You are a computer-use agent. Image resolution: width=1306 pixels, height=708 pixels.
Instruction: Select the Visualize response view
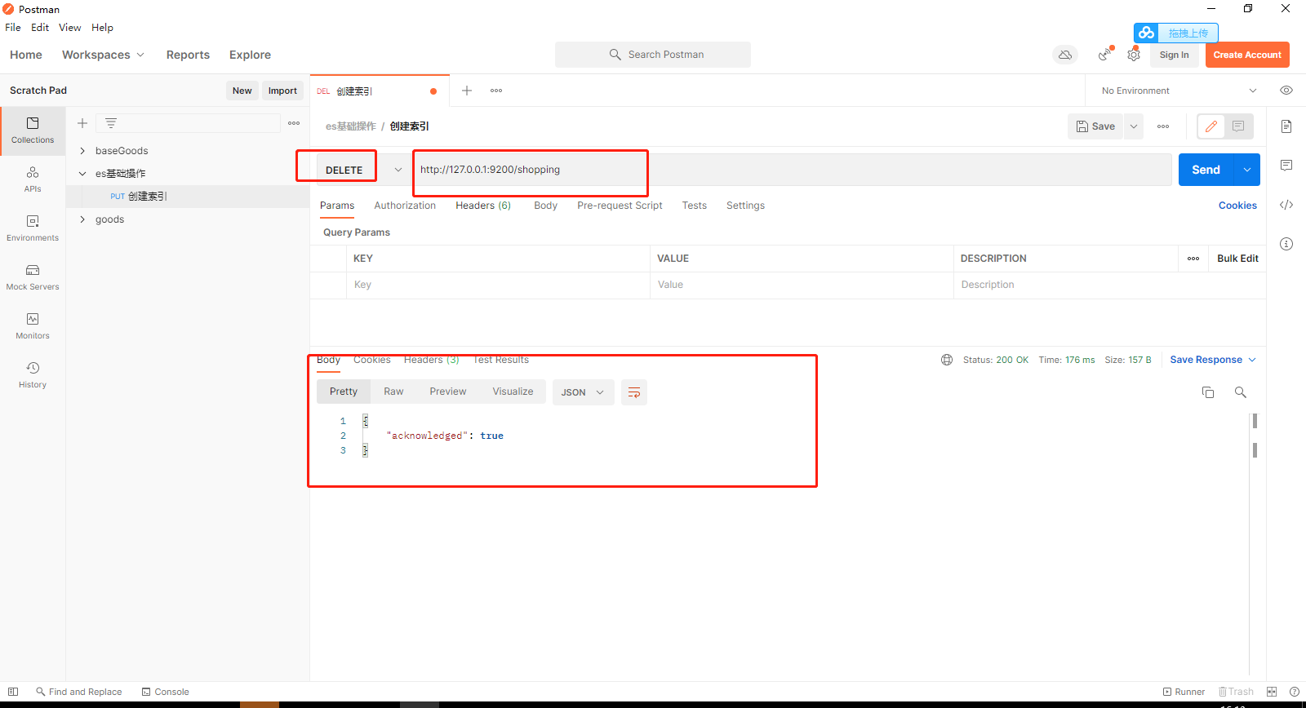pos(513,392)
